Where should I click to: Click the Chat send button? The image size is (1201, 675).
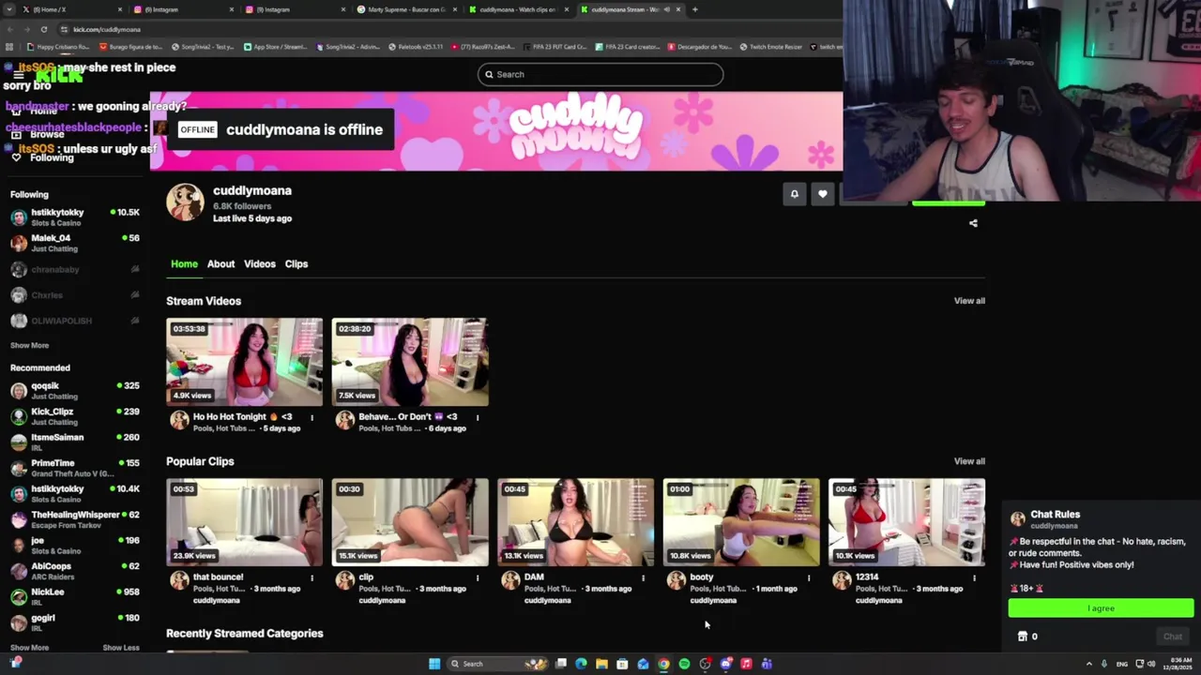pos(1173,637)
